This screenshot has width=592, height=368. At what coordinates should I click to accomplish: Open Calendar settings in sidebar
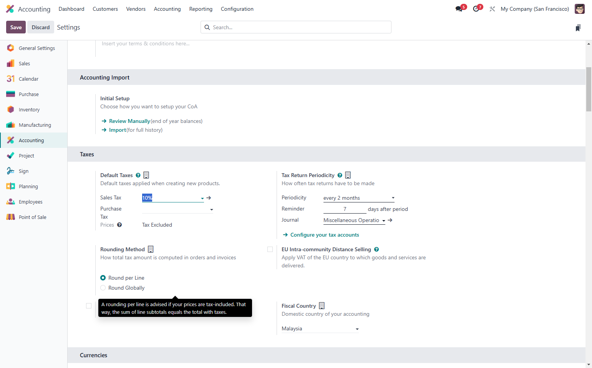[x=34, y=79]
